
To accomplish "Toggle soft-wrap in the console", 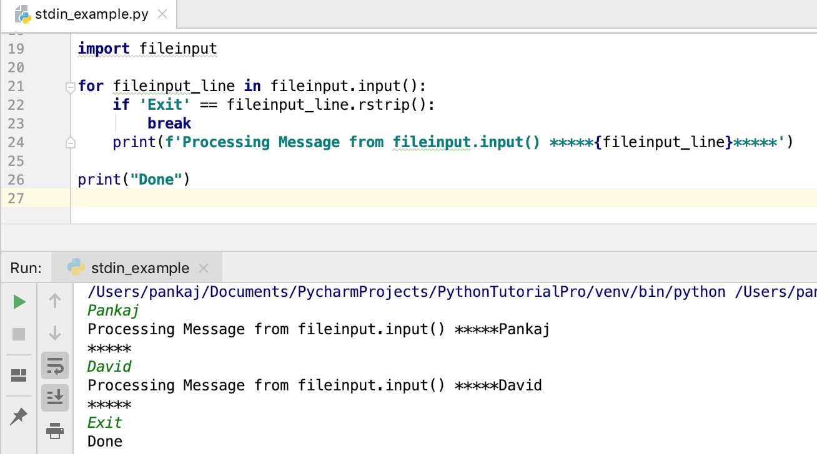I will coord(55,367).
